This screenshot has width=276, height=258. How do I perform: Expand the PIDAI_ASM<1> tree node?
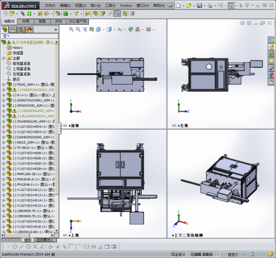pyautogui.click(x=4, y=84)
